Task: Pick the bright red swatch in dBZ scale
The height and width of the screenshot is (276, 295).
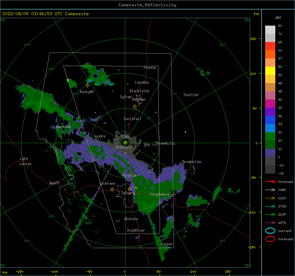Action: click(x=270, y=46)
